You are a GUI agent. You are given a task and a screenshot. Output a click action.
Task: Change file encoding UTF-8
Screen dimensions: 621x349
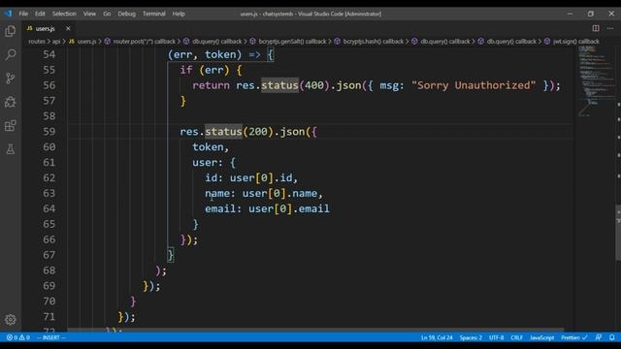point(496,337)
